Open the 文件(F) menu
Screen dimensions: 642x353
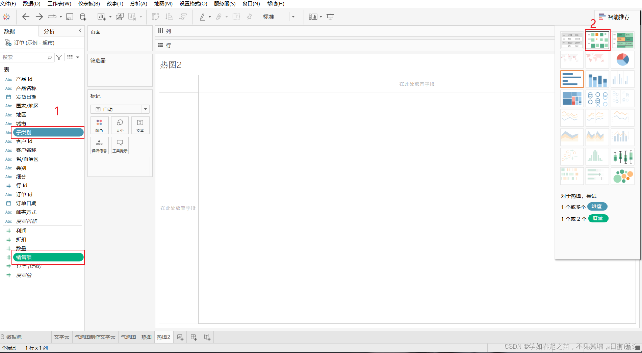[8, 3]
